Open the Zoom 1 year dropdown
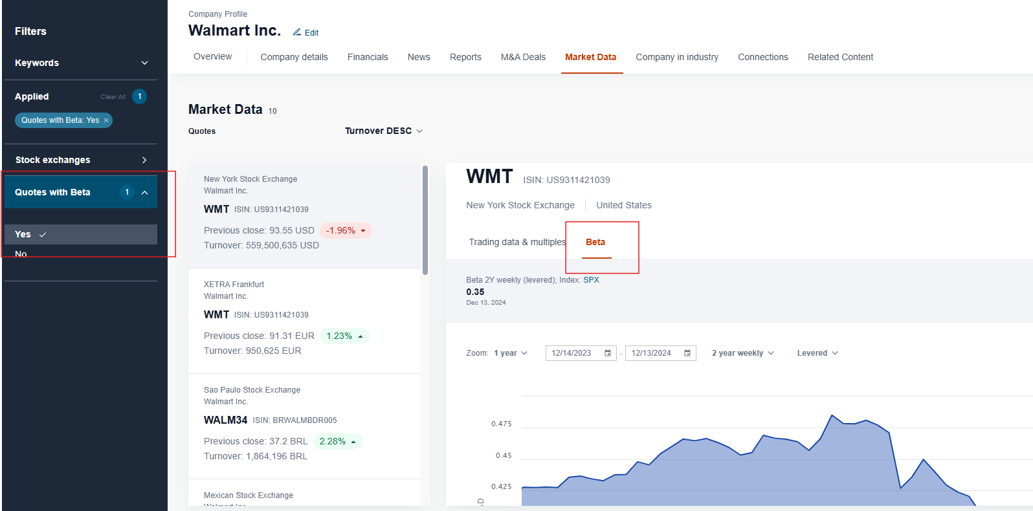 pyautogui.click(x=511, y=353)
